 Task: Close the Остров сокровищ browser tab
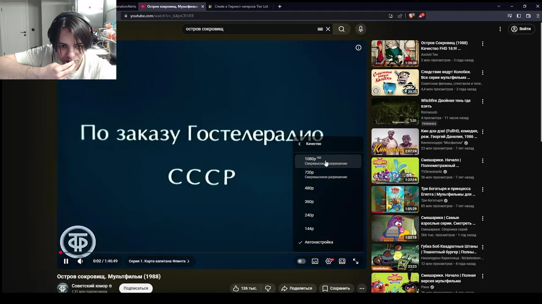[202, 6]
